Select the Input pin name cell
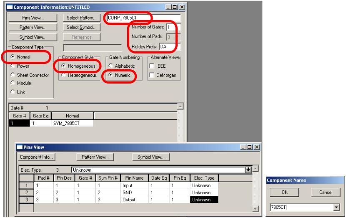346x218 pixels. (134, 185)
